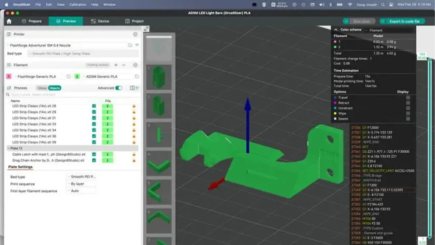Edit the Flashforge Generic PLA preset
The height and width of the screenshot is (245, 435).
[68, 77]
